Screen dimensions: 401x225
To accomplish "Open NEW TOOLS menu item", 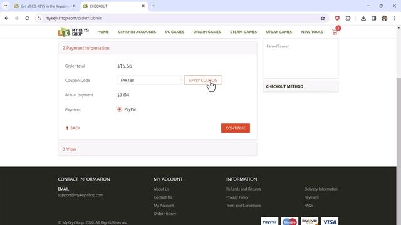I will click(312, 32).
